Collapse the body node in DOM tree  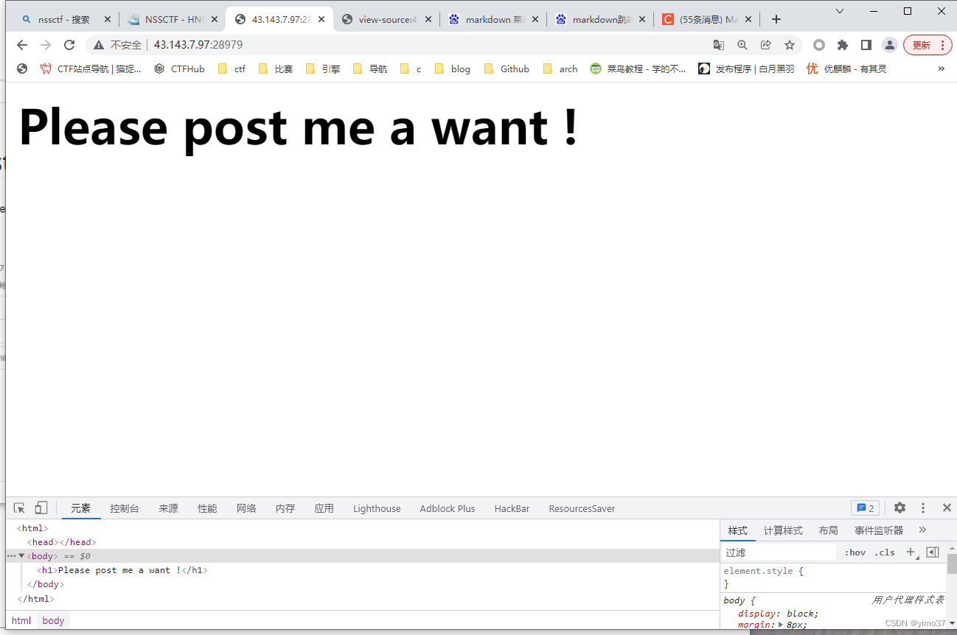[21, 556]
